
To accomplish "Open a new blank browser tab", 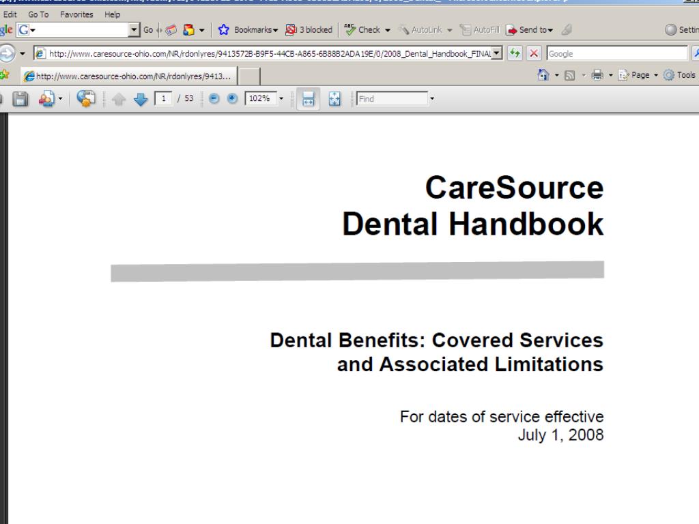I will [249, 76].
